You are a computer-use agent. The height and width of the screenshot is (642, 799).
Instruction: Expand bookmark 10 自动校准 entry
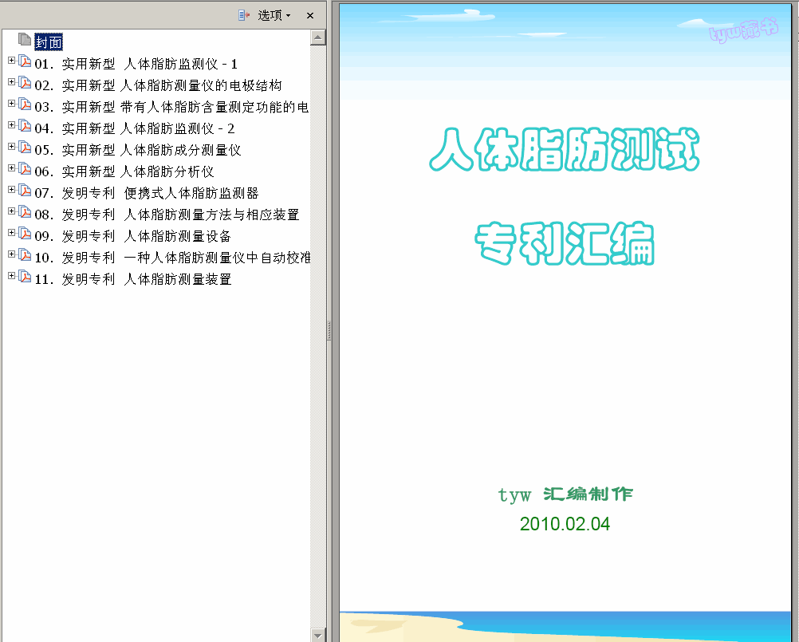(11, 254)
